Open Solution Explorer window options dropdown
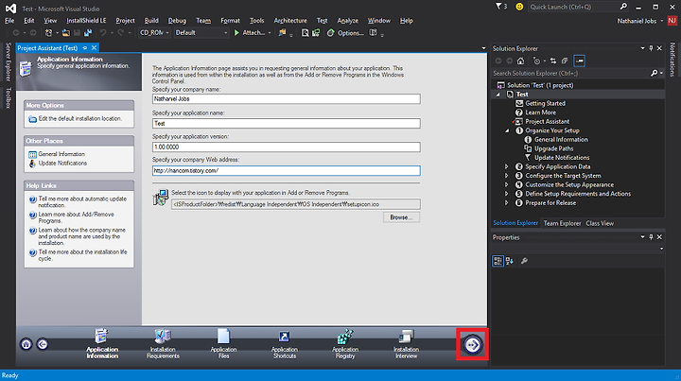The image size is (681, 381). click(x=642, y=48)
